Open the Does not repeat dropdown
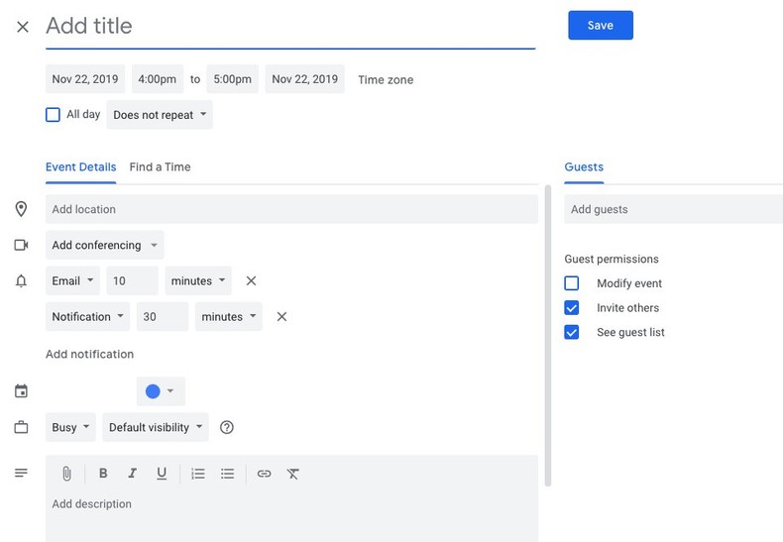Image resolution: width=783 pixels, height=542 pixels. coord(160,115)
